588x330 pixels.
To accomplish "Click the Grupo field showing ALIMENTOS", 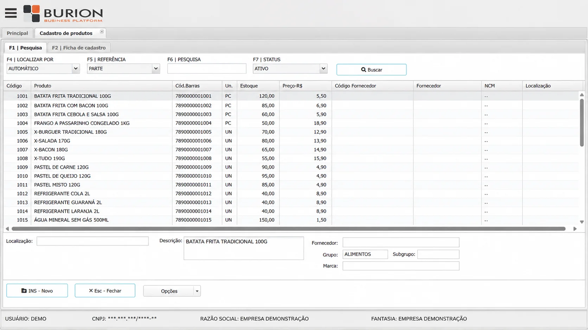I will click(365, 254).
